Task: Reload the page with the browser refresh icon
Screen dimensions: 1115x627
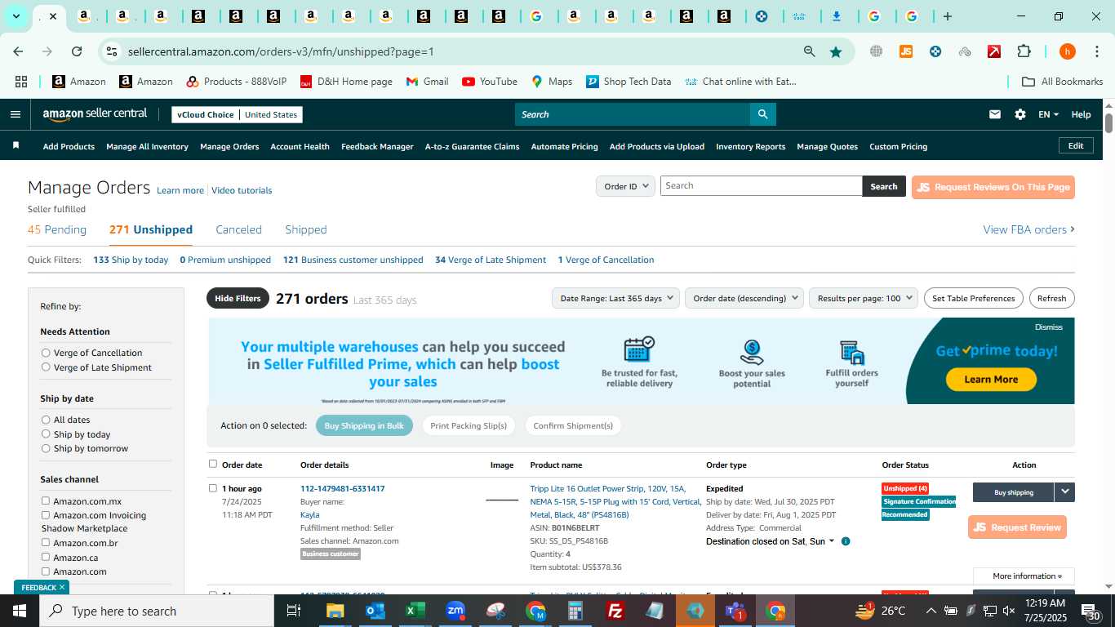Action: click(x=77, y=51)
